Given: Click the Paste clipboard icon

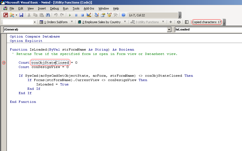Looking at the screenshot, I should [41, 15].
